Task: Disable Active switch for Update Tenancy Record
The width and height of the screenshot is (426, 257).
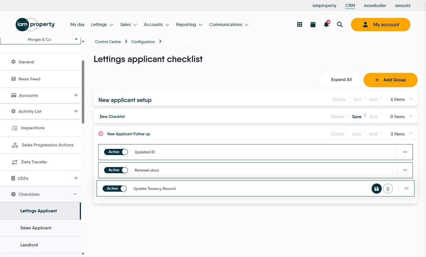Action: [x=115, y=189]
